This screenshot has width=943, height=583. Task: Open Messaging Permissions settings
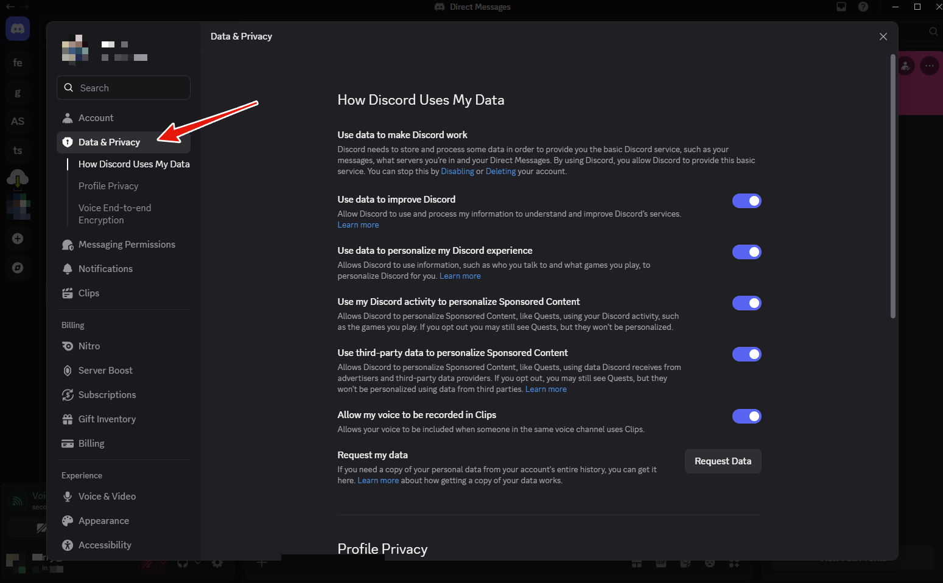(124, 245)
